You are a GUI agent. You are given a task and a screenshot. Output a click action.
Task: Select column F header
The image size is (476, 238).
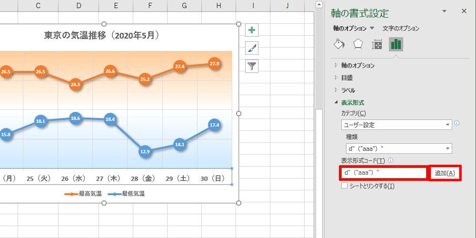tap(150, 5)
